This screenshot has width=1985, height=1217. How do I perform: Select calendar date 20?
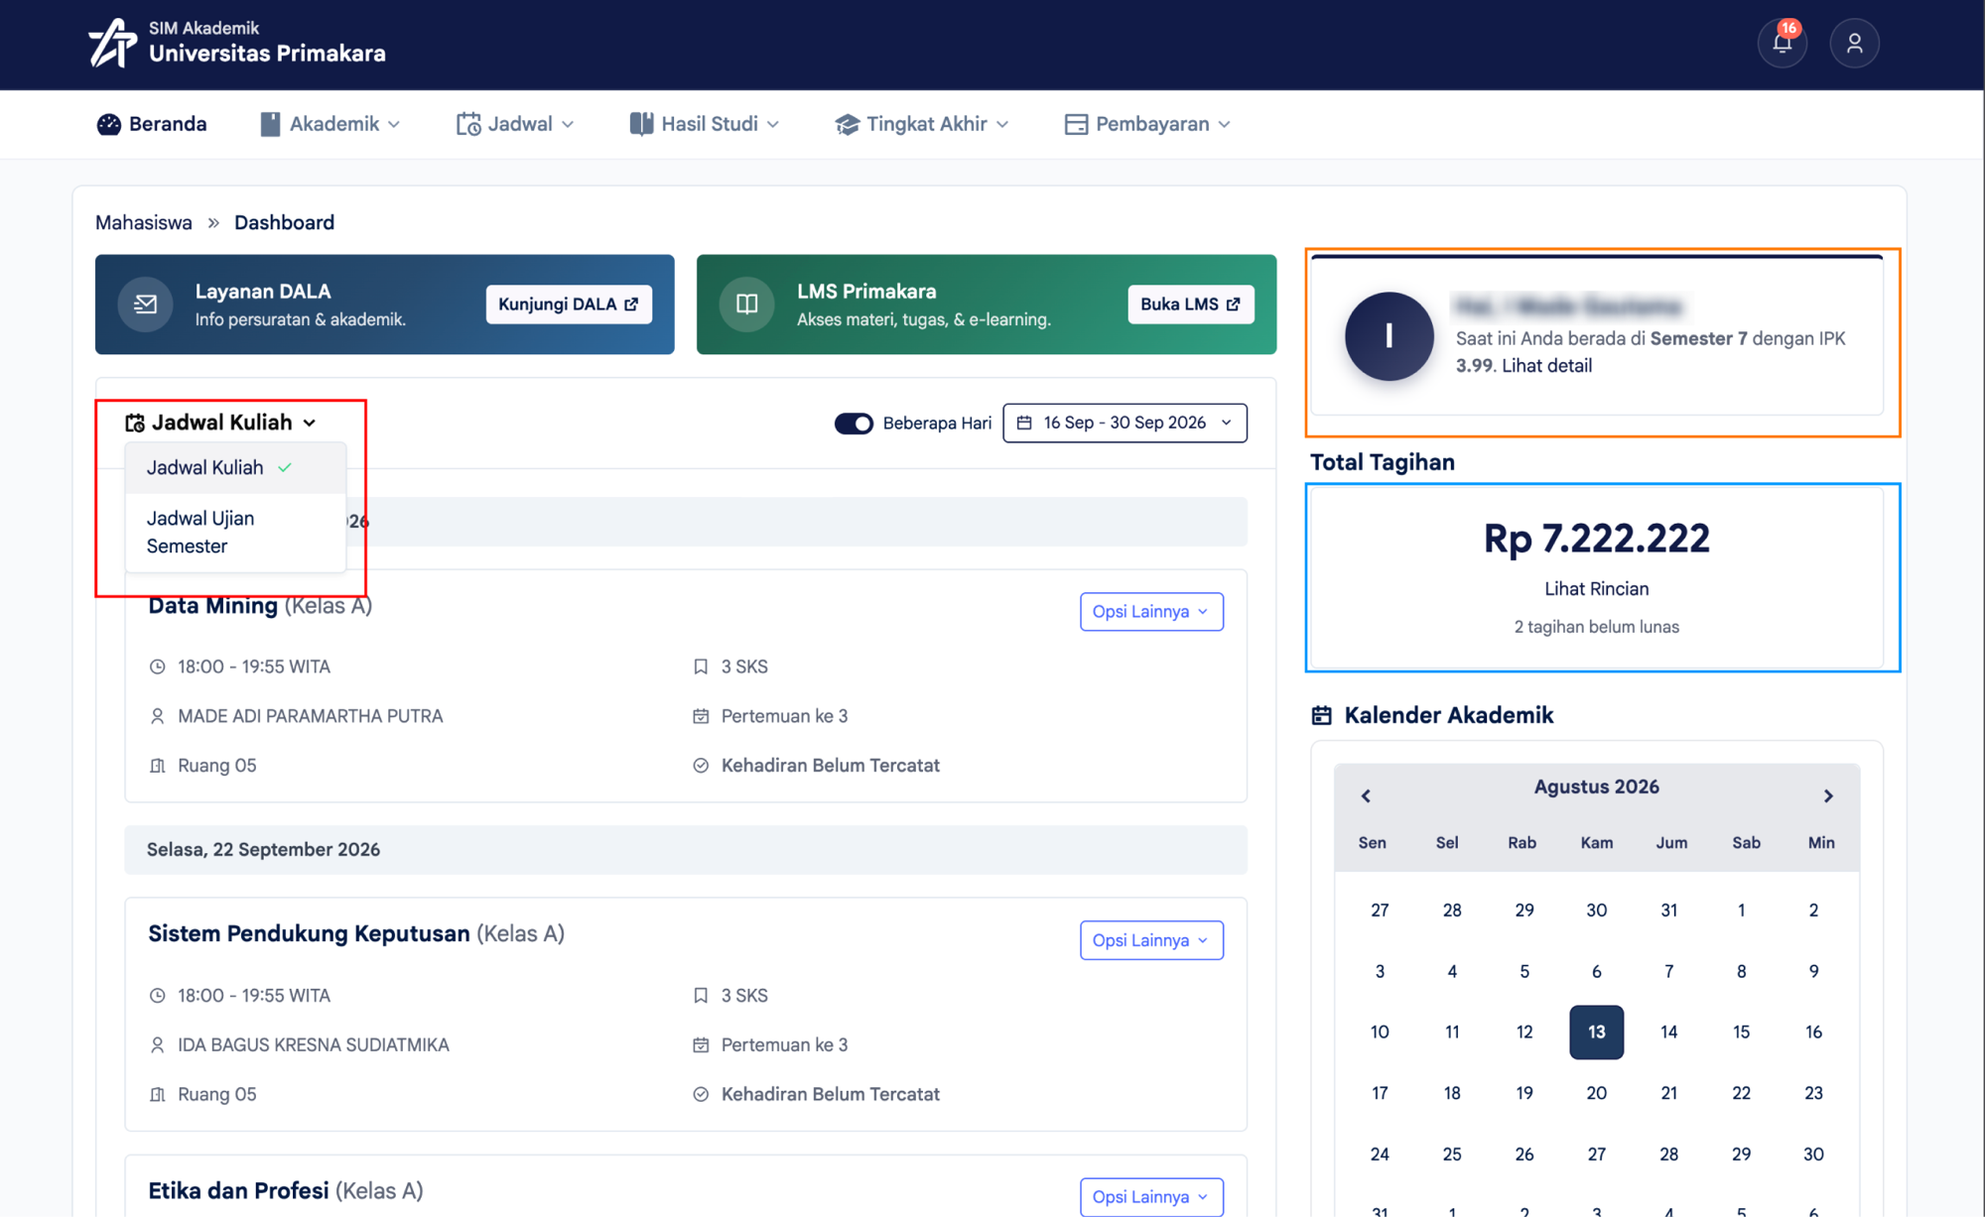point(1596,1093)
